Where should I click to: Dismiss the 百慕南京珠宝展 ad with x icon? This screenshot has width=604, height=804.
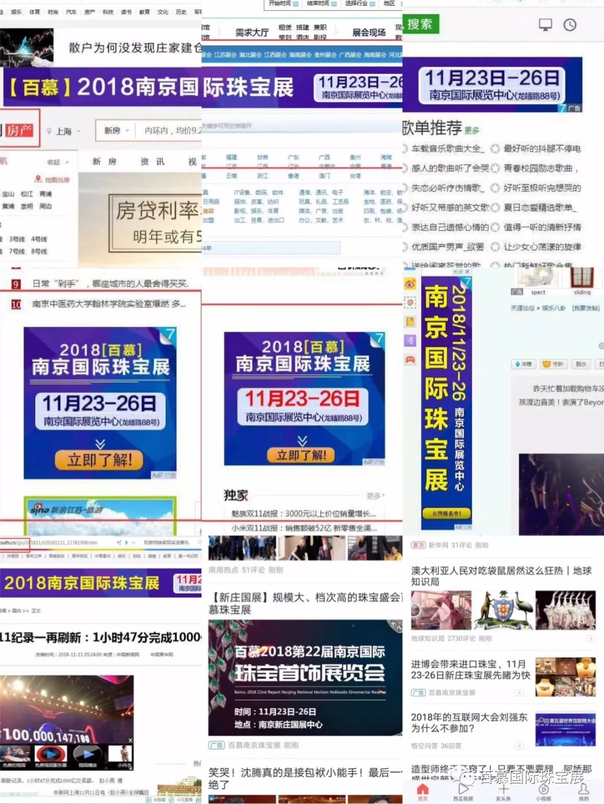click(x=519, y=693)
